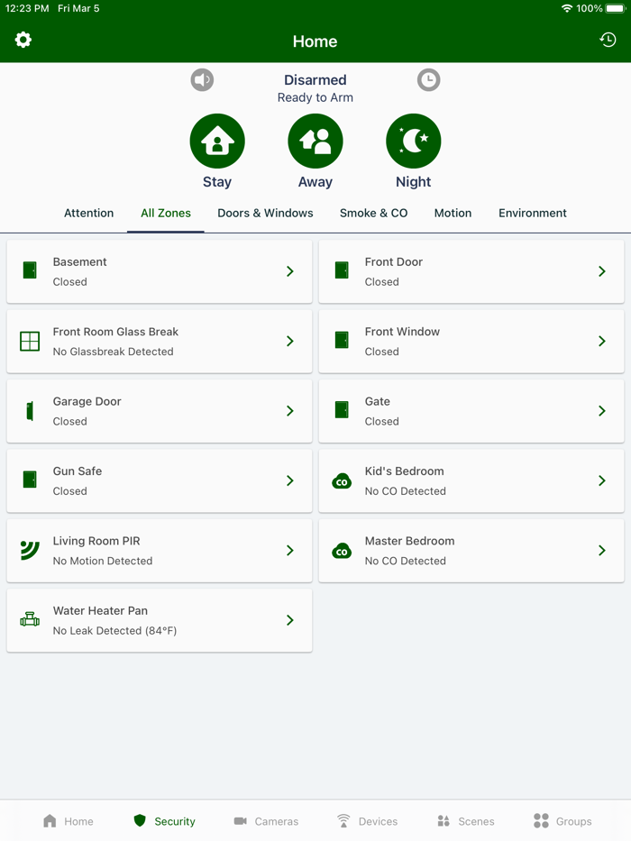
Task: Switch to the Environment tab
Action: click(x=532, y=213)
